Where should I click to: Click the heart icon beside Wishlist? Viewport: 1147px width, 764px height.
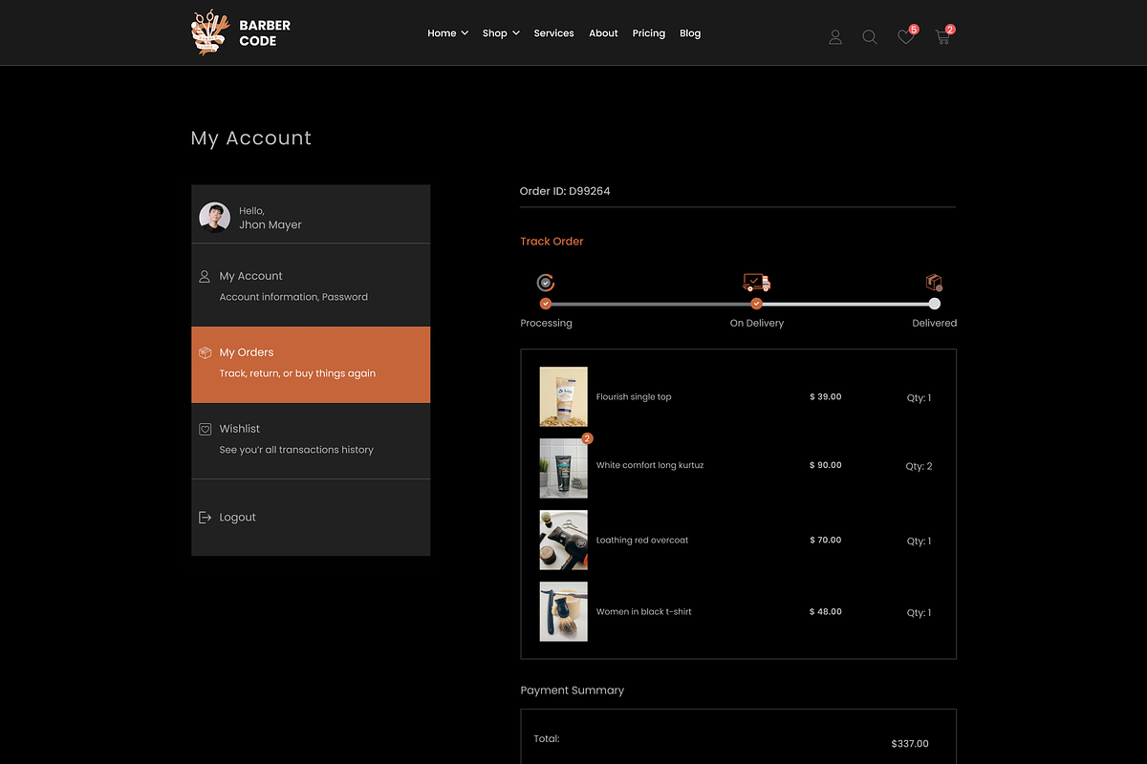click(x=205, y=429)
